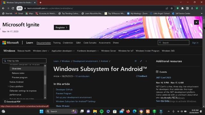Go forward in browser history

(x=8, y=8)
